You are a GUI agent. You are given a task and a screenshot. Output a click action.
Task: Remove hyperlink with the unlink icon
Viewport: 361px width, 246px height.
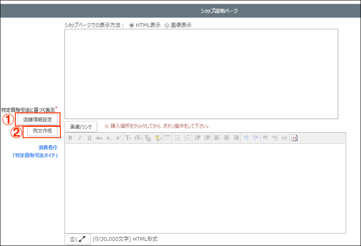coord(285,138)
